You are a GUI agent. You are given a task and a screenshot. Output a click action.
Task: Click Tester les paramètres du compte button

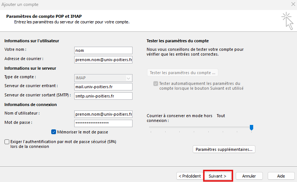[182, 72]
